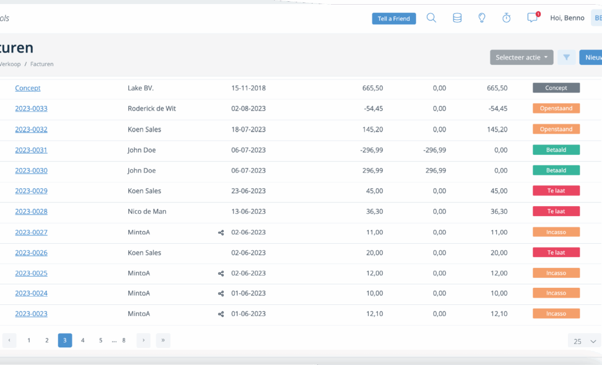Click Koen Sales in 2023-0026 row
The height and width of the screenshot is (365, 602).
(145, 253)
